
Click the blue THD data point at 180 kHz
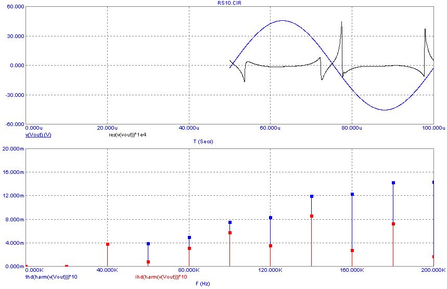coord(393,183)
